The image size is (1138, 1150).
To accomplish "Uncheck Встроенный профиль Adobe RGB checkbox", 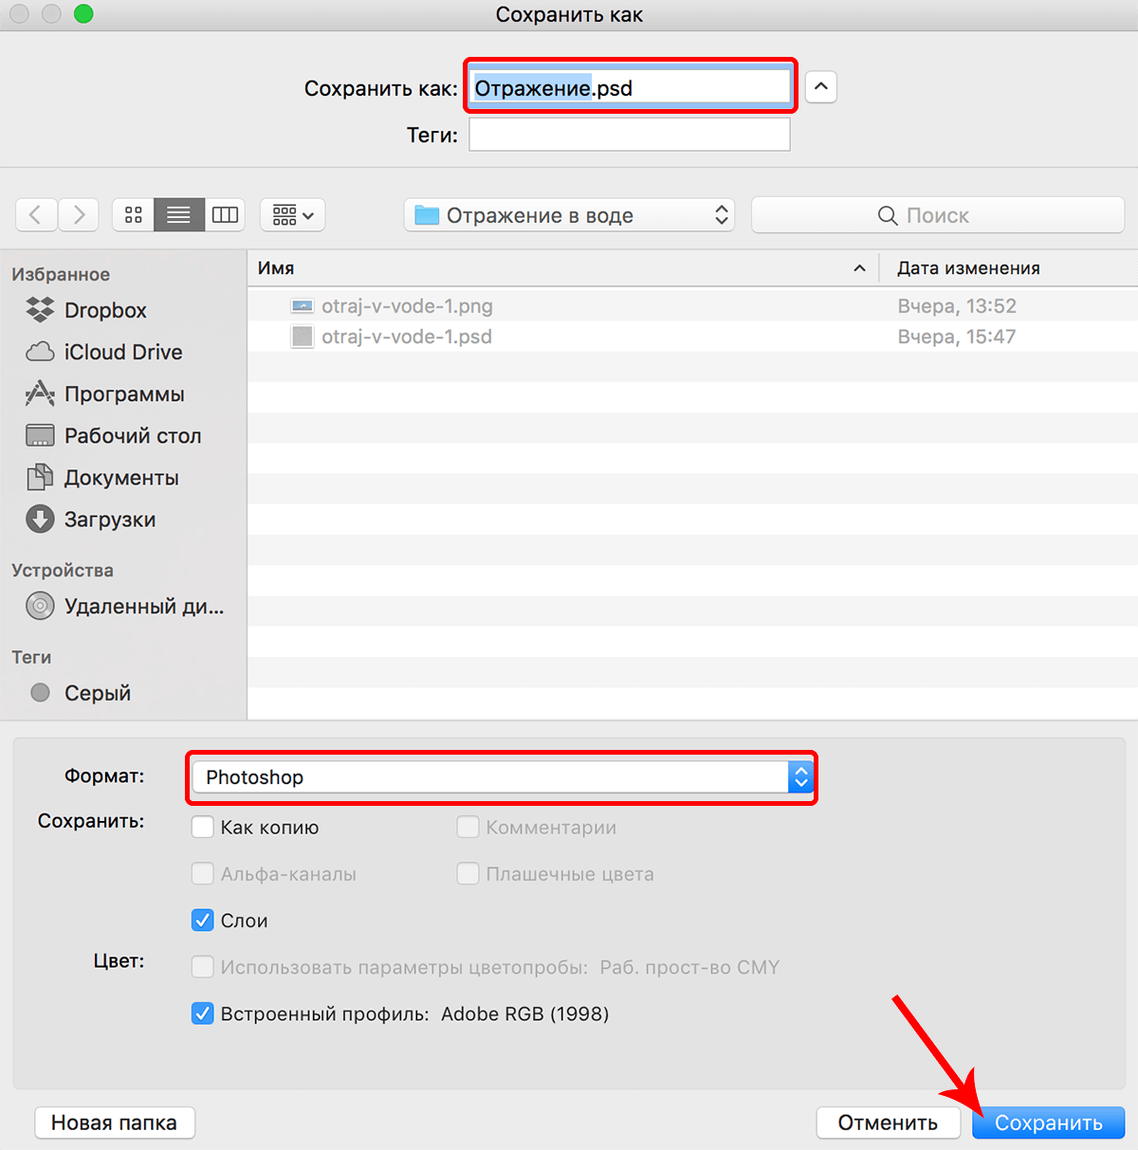I will pos(203,1013).
